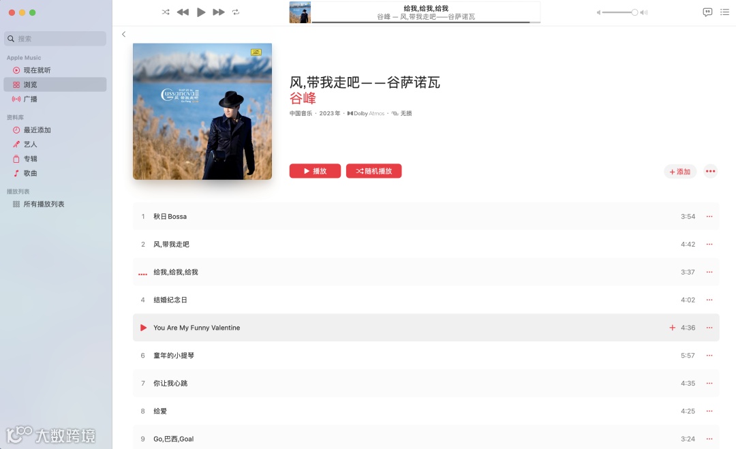This screenshot has width=736, height=449.
Task: Click the red 播放 button
Action: point(315,171)
